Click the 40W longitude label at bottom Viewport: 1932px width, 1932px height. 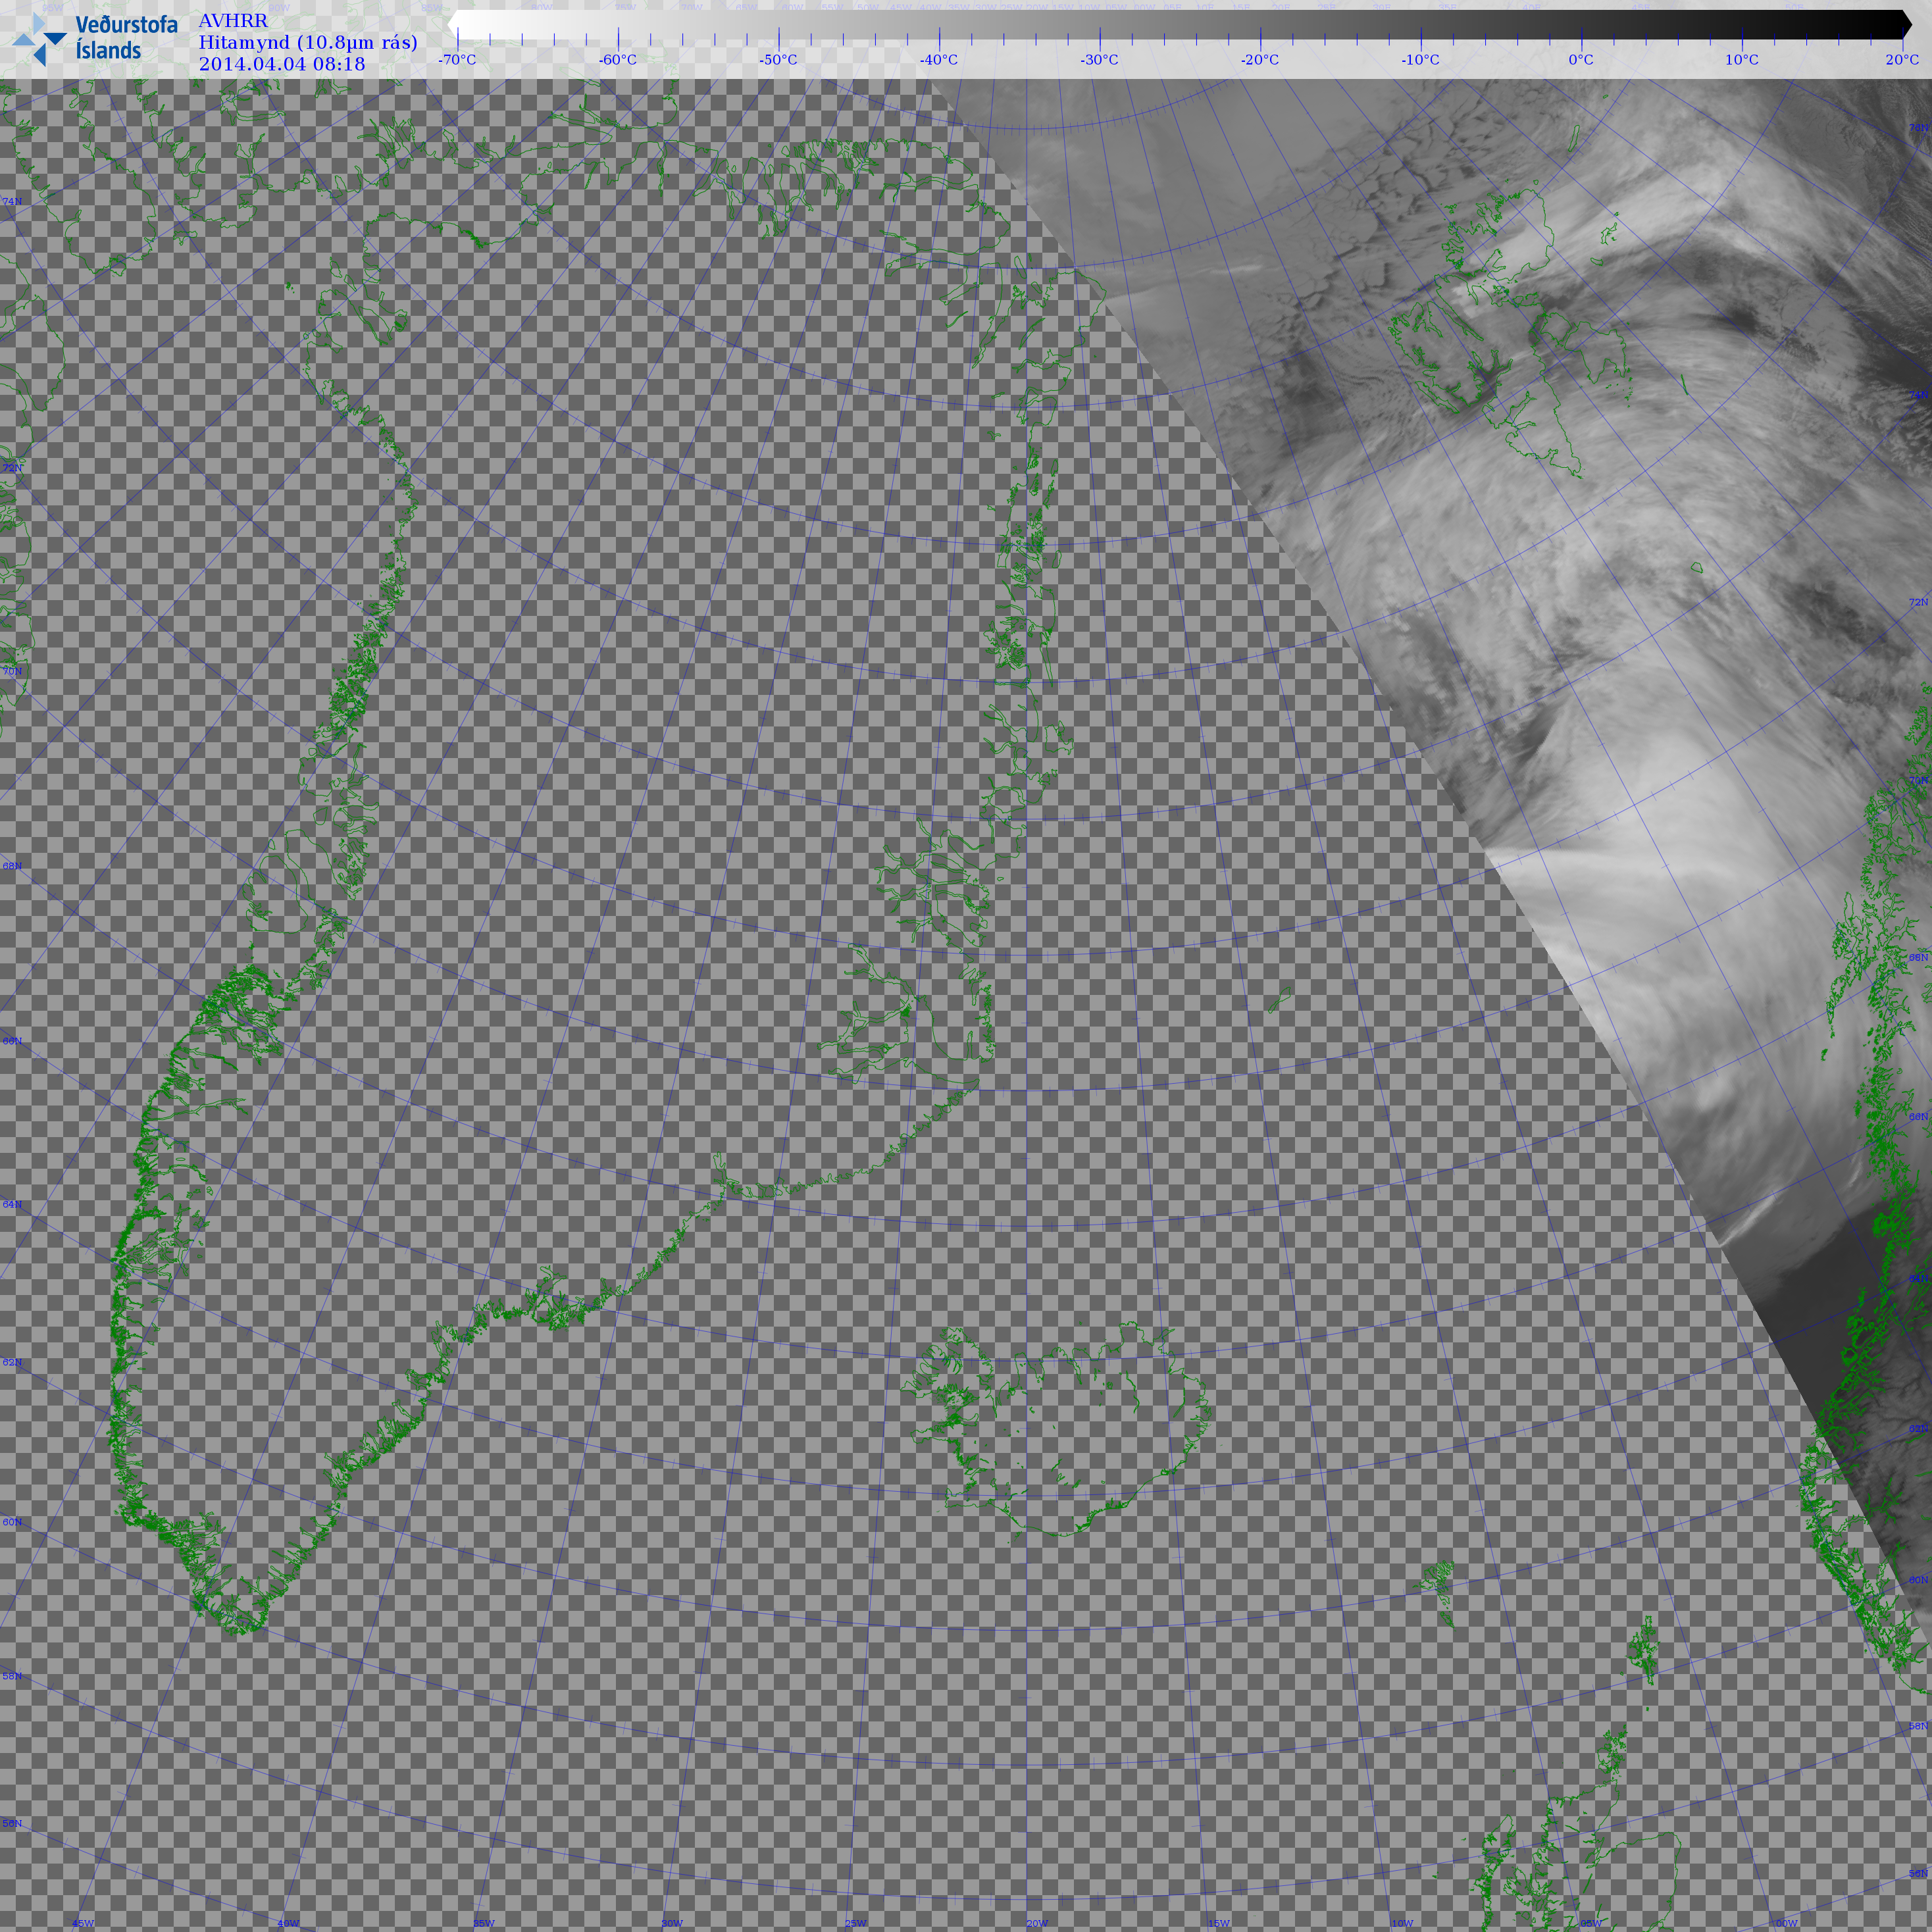[288, 1923]
